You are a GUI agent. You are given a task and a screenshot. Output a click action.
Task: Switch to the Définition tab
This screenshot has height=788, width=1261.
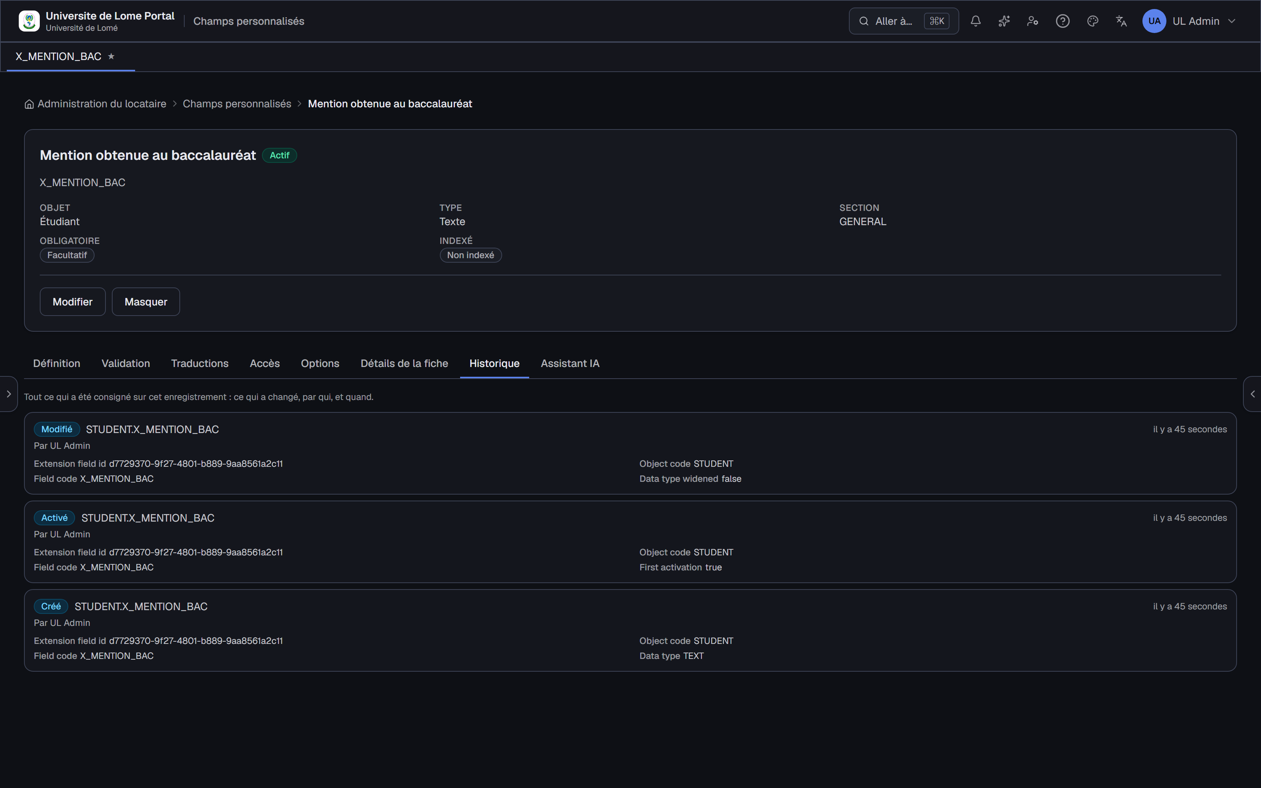pos(57,363)
